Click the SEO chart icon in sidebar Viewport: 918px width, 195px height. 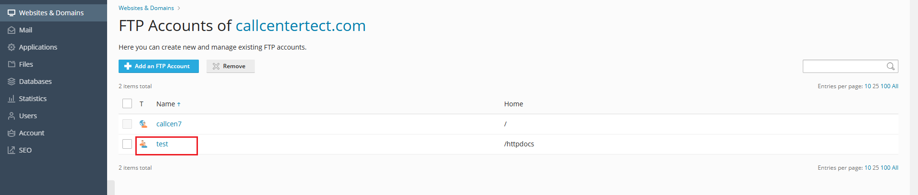[11, 150]
